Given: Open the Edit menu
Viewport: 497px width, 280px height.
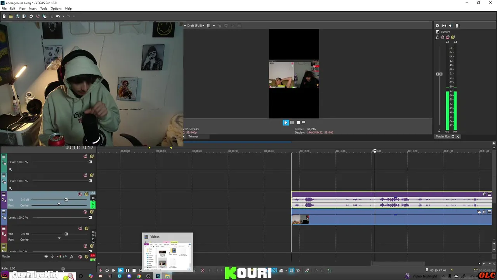Looking at the screenshot, I should (x=12, y=9).
